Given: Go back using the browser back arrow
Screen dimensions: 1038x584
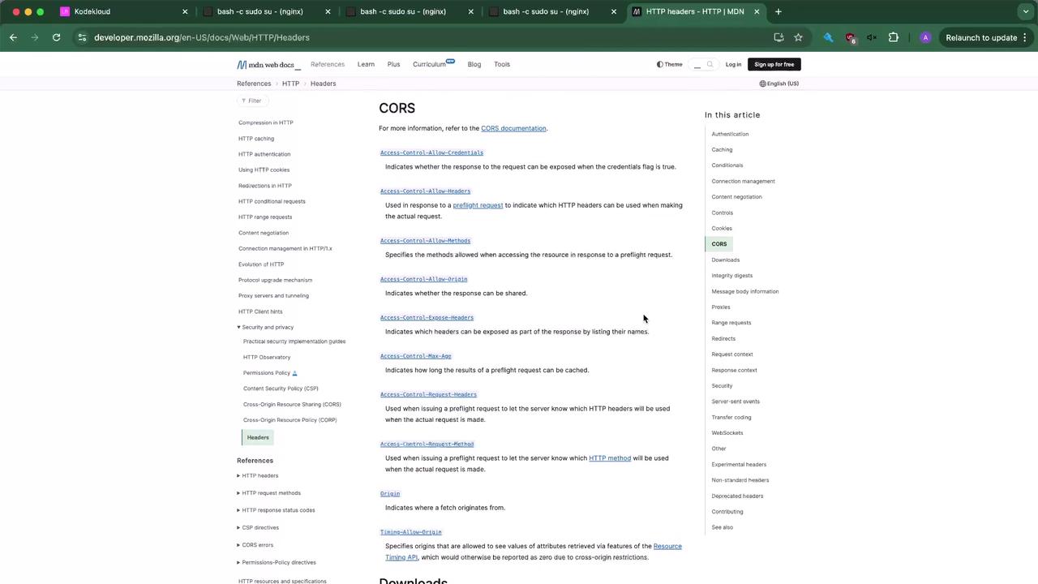Looking at the screenshot, I should pyautogui.click(x=13, y=37).
